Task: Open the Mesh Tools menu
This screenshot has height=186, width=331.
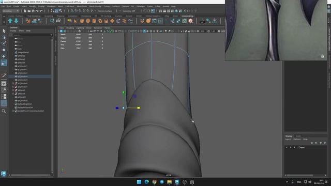Action: 82,6
